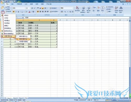
Task: Click the Format Painter brush icon
Action: pos(6,12)
